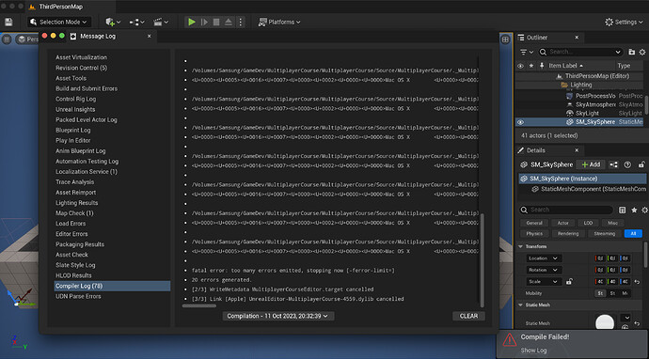Click the Details help question icon
This screenshot has height=359, width=649.
point(627,164)
